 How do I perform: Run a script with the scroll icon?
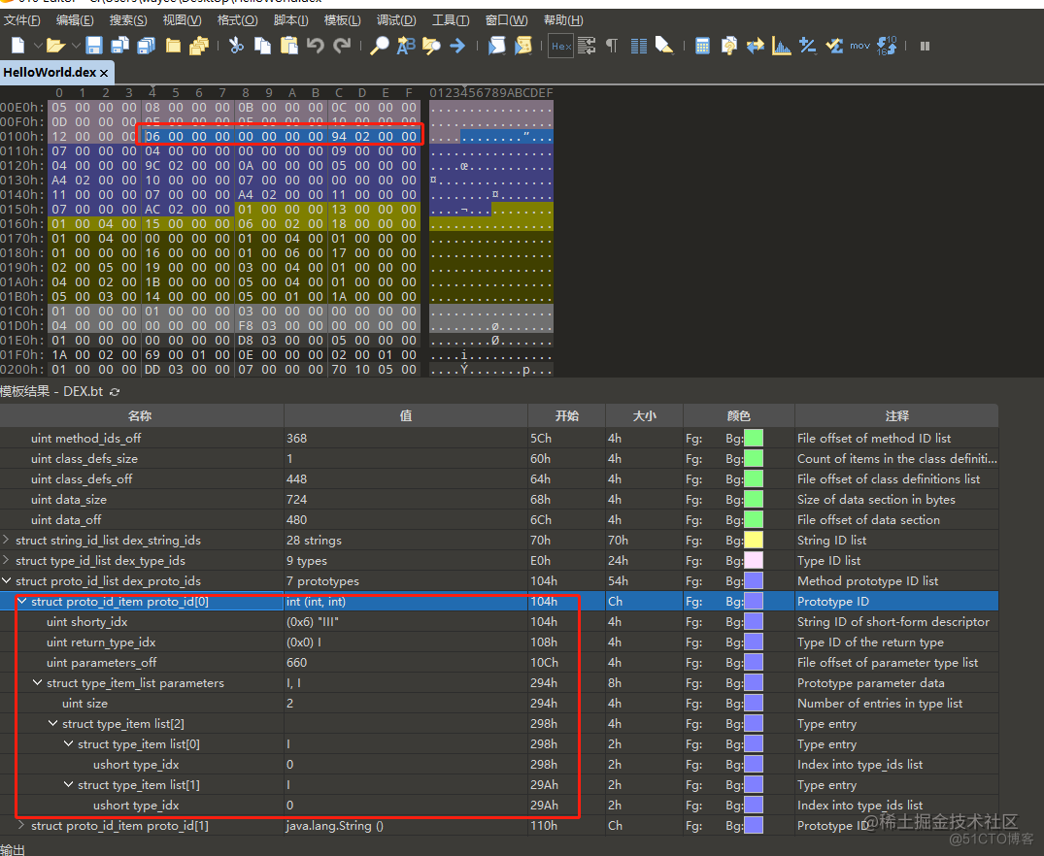click(x=496, y=46)
